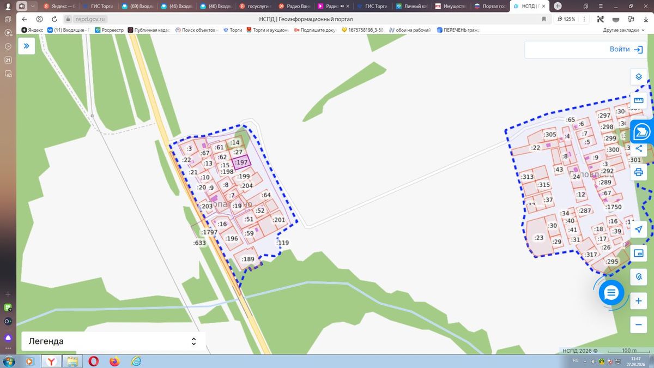Go back to the previous page
The height and width of the screenshot is (368, 654).
(24, 19)
